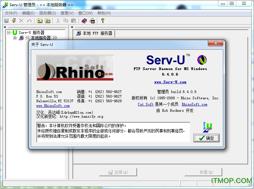Click the local server computer icon in tree
The width and height of the screenshot is (254, 189).
(21, 38)
